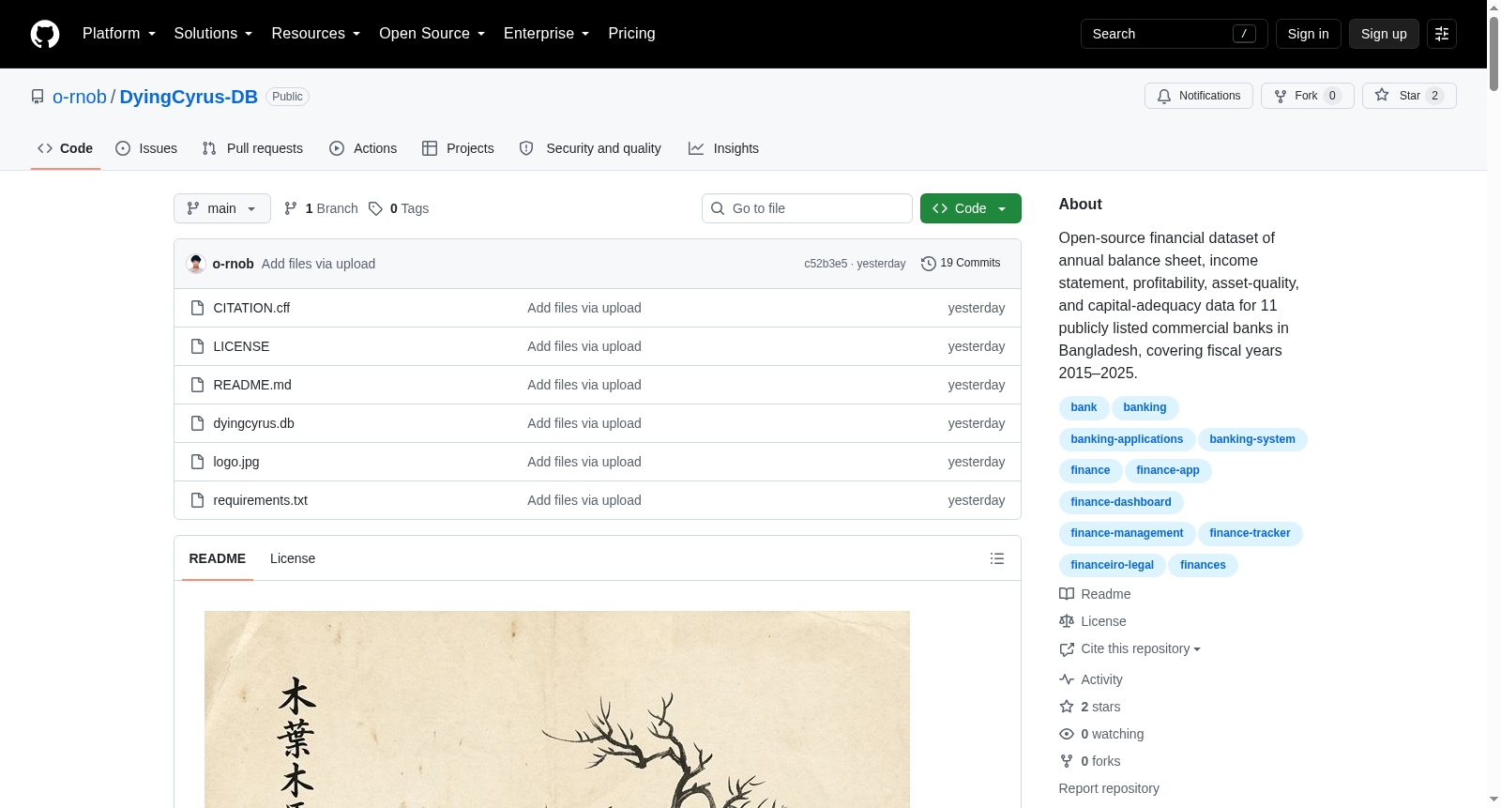Image resolution: width=1501 pixels, height=808 pixels.
Task: Open the 19 Commits history link
Action: coord(961,264)
